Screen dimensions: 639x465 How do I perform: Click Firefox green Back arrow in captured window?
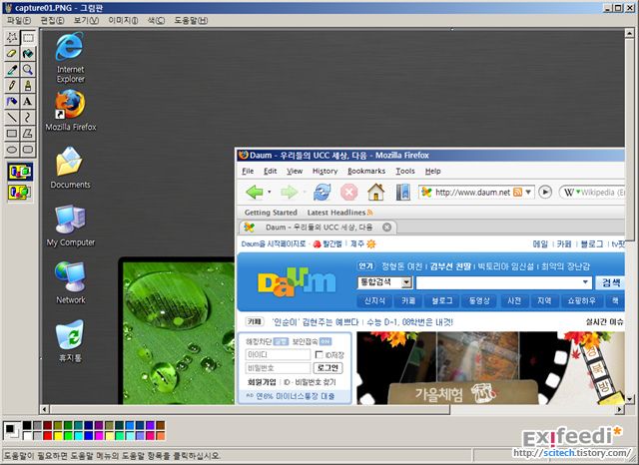[x=255, y=192]
